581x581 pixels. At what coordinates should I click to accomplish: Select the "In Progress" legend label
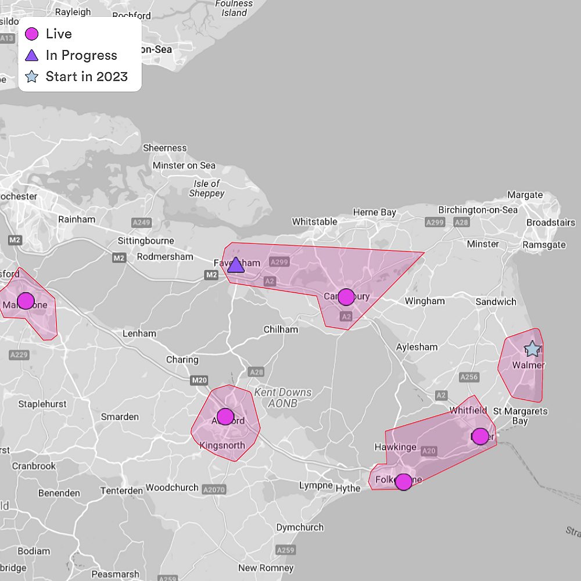(81, 56)
